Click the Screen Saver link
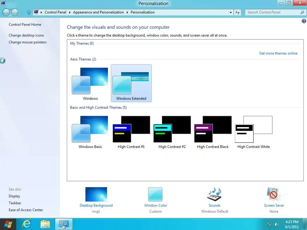 click(x=274, y=205)
